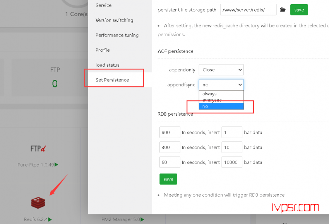Click the Redis app icon
The height and width of the screenshot is (224, 329).
pos(38,203)
